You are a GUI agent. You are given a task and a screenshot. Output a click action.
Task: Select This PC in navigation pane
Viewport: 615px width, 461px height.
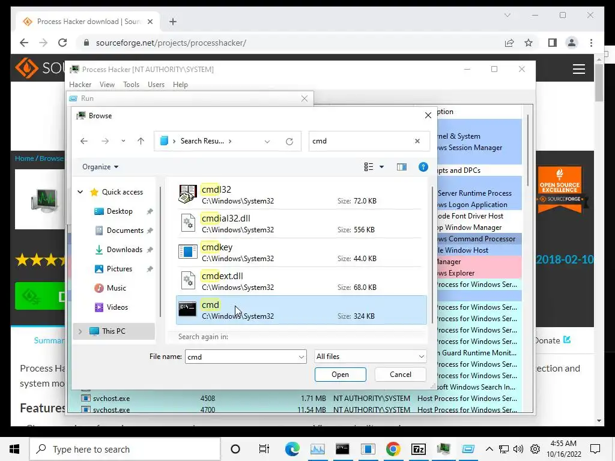coord(114,331)
